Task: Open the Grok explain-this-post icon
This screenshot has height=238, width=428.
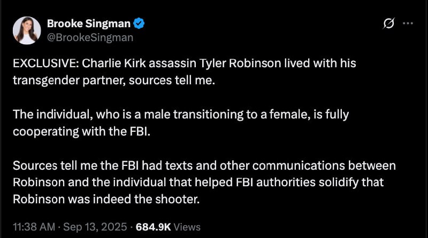Action: [389, 23]
